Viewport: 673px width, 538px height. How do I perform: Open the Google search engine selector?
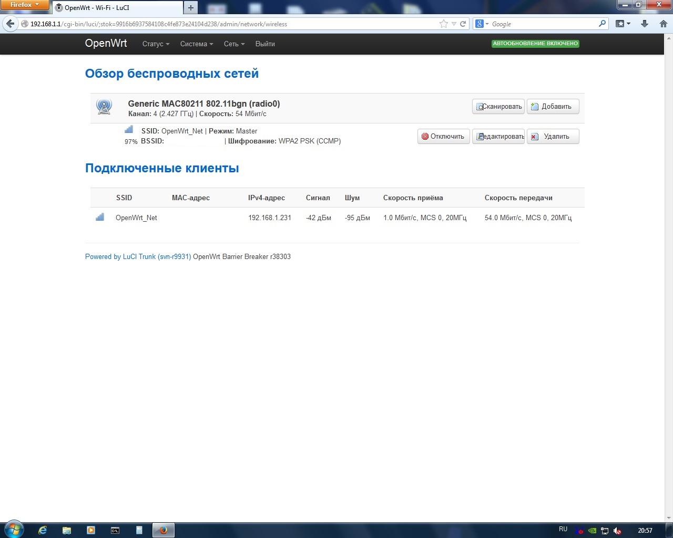click(x=482, y=24)
